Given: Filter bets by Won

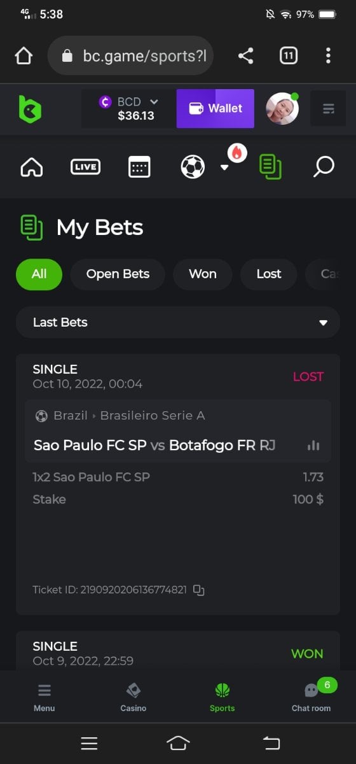Looking at the screenshot, I should coord(203,274).
